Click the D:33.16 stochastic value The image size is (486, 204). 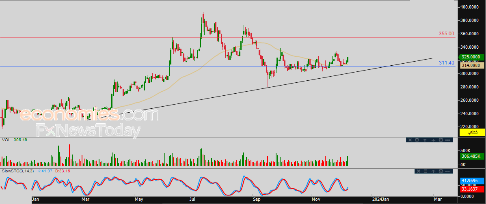click(62, 171)
